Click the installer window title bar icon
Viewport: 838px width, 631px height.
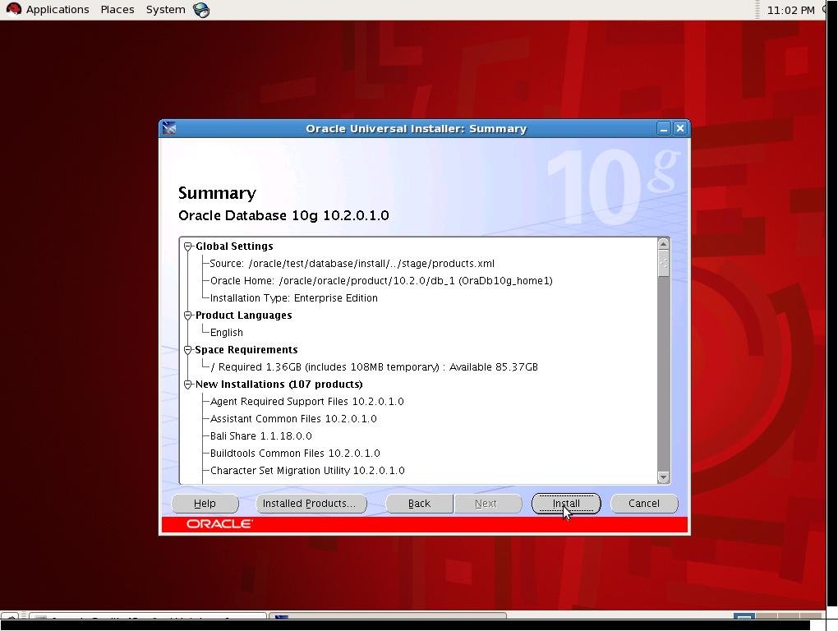click(x=169, y=128)
